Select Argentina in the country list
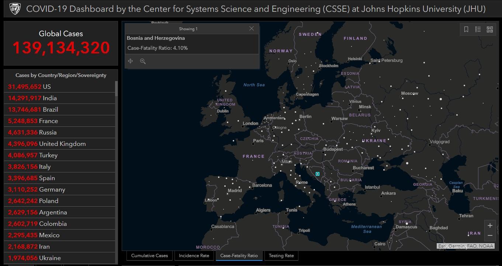The height and width of the screenshot is (266, 502). click(x=59, y=212)
